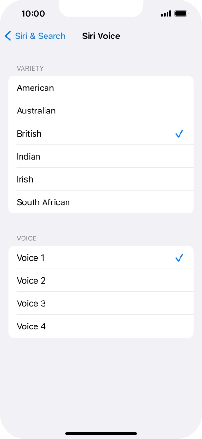
Task: Tap the VARIETY section header
Action: [x=30, y=69]
